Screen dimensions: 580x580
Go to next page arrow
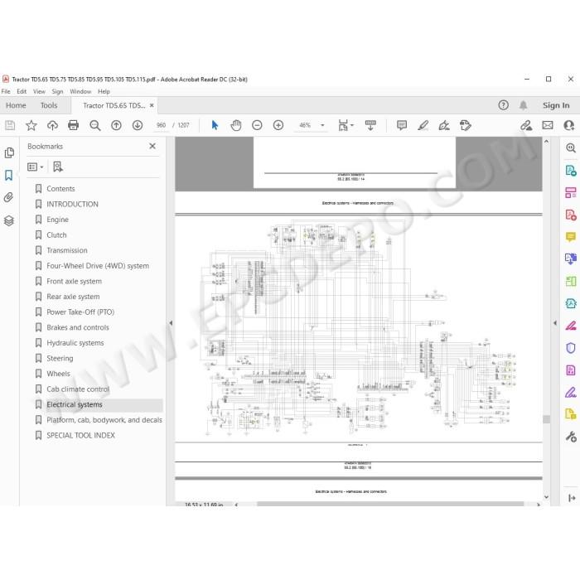click(x=138, y=125)
